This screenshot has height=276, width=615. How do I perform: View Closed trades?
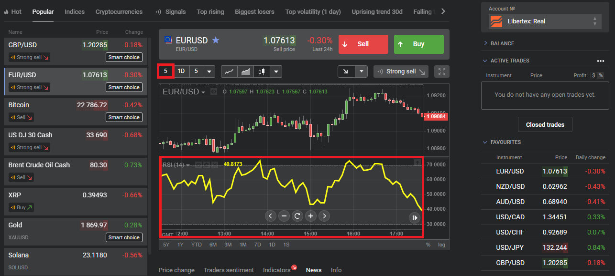click(x=545, y=124)
